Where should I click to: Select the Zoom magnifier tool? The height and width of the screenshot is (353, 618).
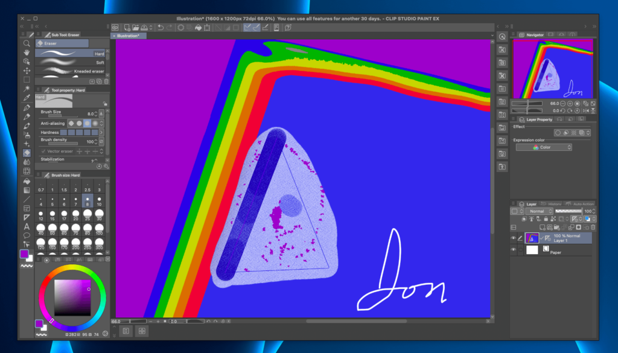[x=27, y=43]
